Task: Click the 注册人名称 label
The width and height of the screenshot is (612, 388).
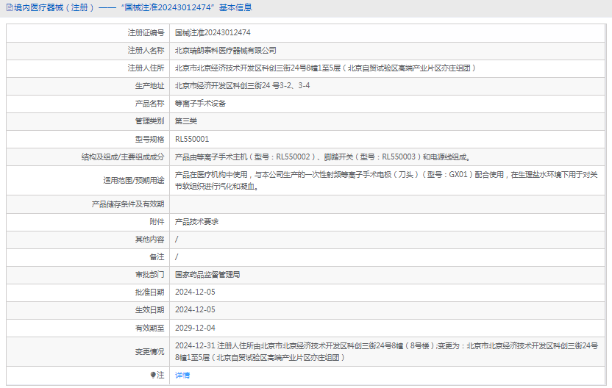Action: tap(146, 50)
